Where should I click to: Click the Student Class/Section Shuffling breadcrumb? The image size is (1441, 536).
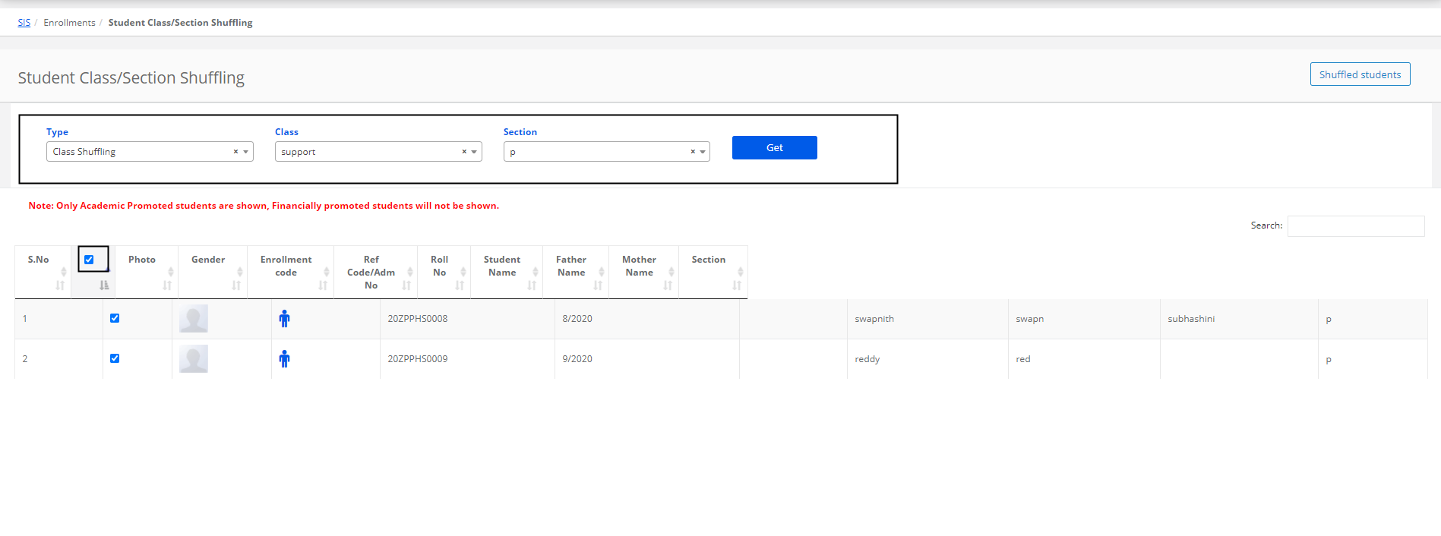click(x=180, y=23)
